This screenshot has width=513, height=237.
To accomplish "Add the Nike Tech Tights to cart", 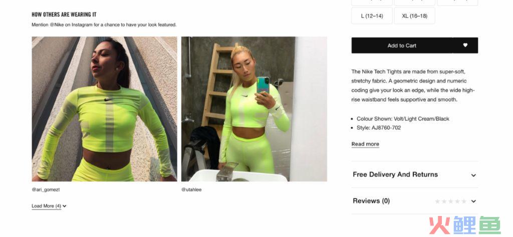I will (x=402, y=45).
